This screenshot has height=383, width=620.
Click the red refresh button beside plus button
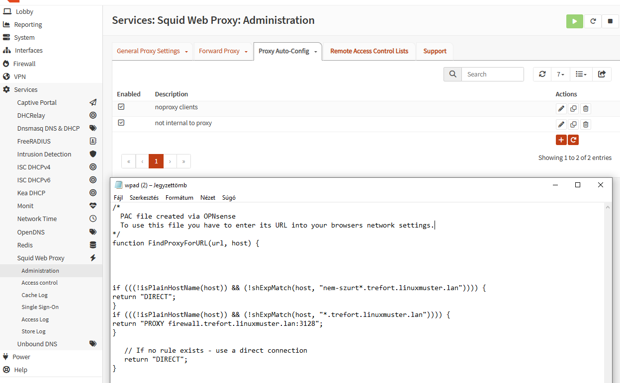coord(573,140)
